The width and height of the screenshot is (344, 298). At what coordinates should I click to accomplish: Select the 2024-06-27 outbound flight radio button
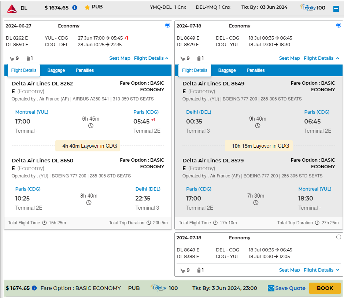tap(167, 25)
